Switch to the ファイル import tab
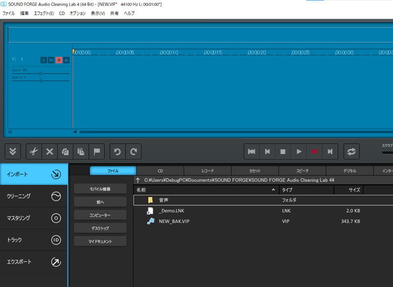This screenshot has height=287, width=393. point(113,171)
